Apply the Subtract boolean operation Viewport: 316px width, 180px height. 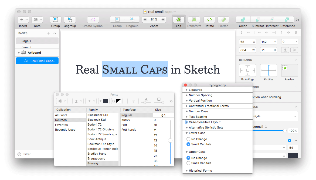[x=257, y=20]
